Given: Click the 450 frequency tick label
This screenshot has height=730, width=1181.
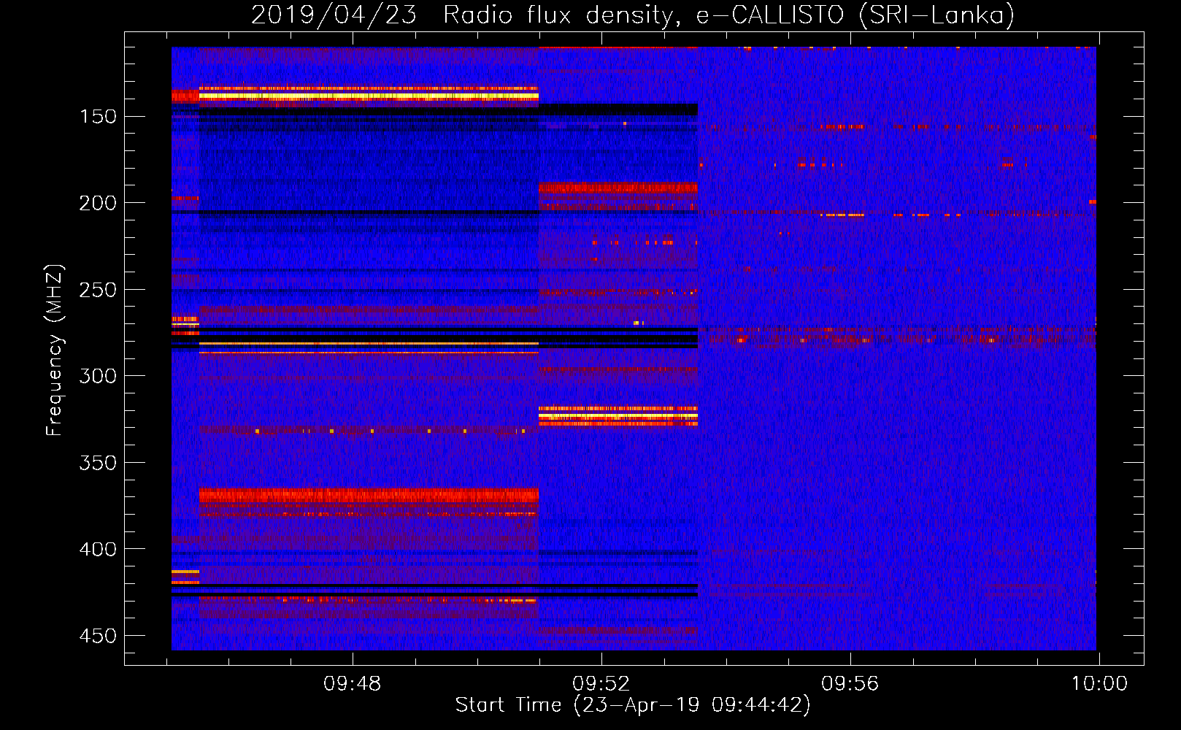Looking at the screenshot, I should coord(98,636).
